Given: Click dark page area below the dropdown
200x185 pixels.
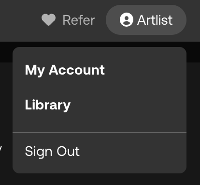Looking at the screenshot, I should pyautogui.click(x=100, y=180).
